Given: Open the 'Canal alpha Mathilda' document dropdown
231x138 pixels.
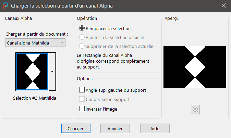Looking at the screenshot, I should (x=36, y=42).
